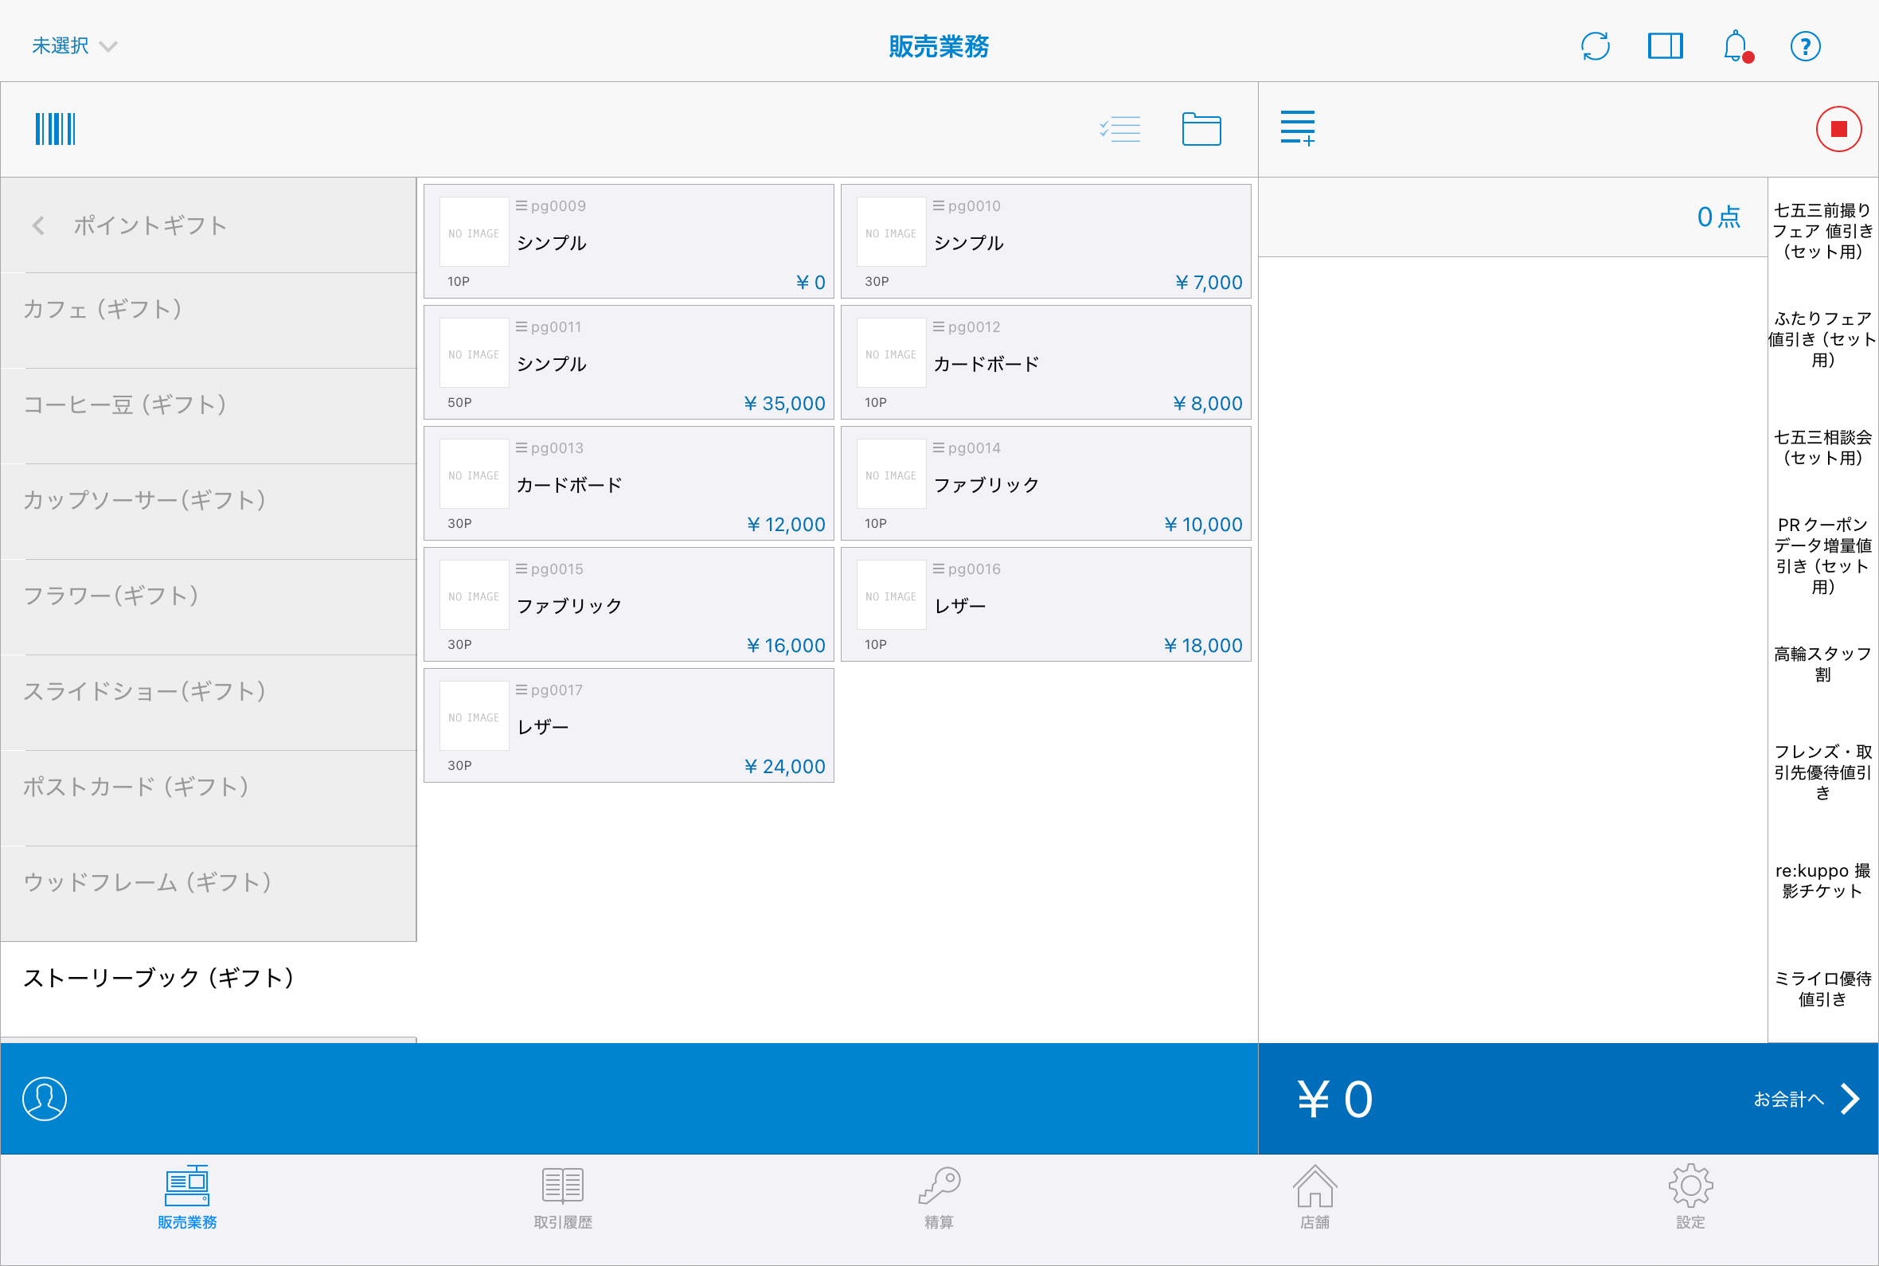The width and height of the screenshot is (1879, 1266).
Task: Add product pg0010 シンプル ¥7,000
Action: [x=1046, y=241]
